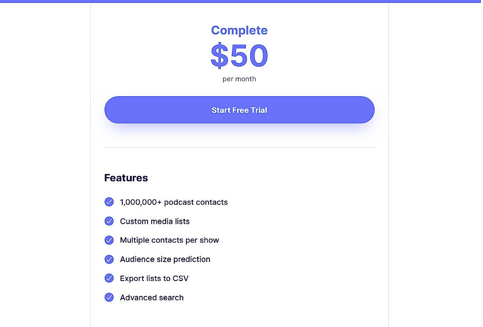Image resolution: width=483 pixels, height=327 pixels.
Task: Click the "Complete" plan title
Action: (239, 30)
